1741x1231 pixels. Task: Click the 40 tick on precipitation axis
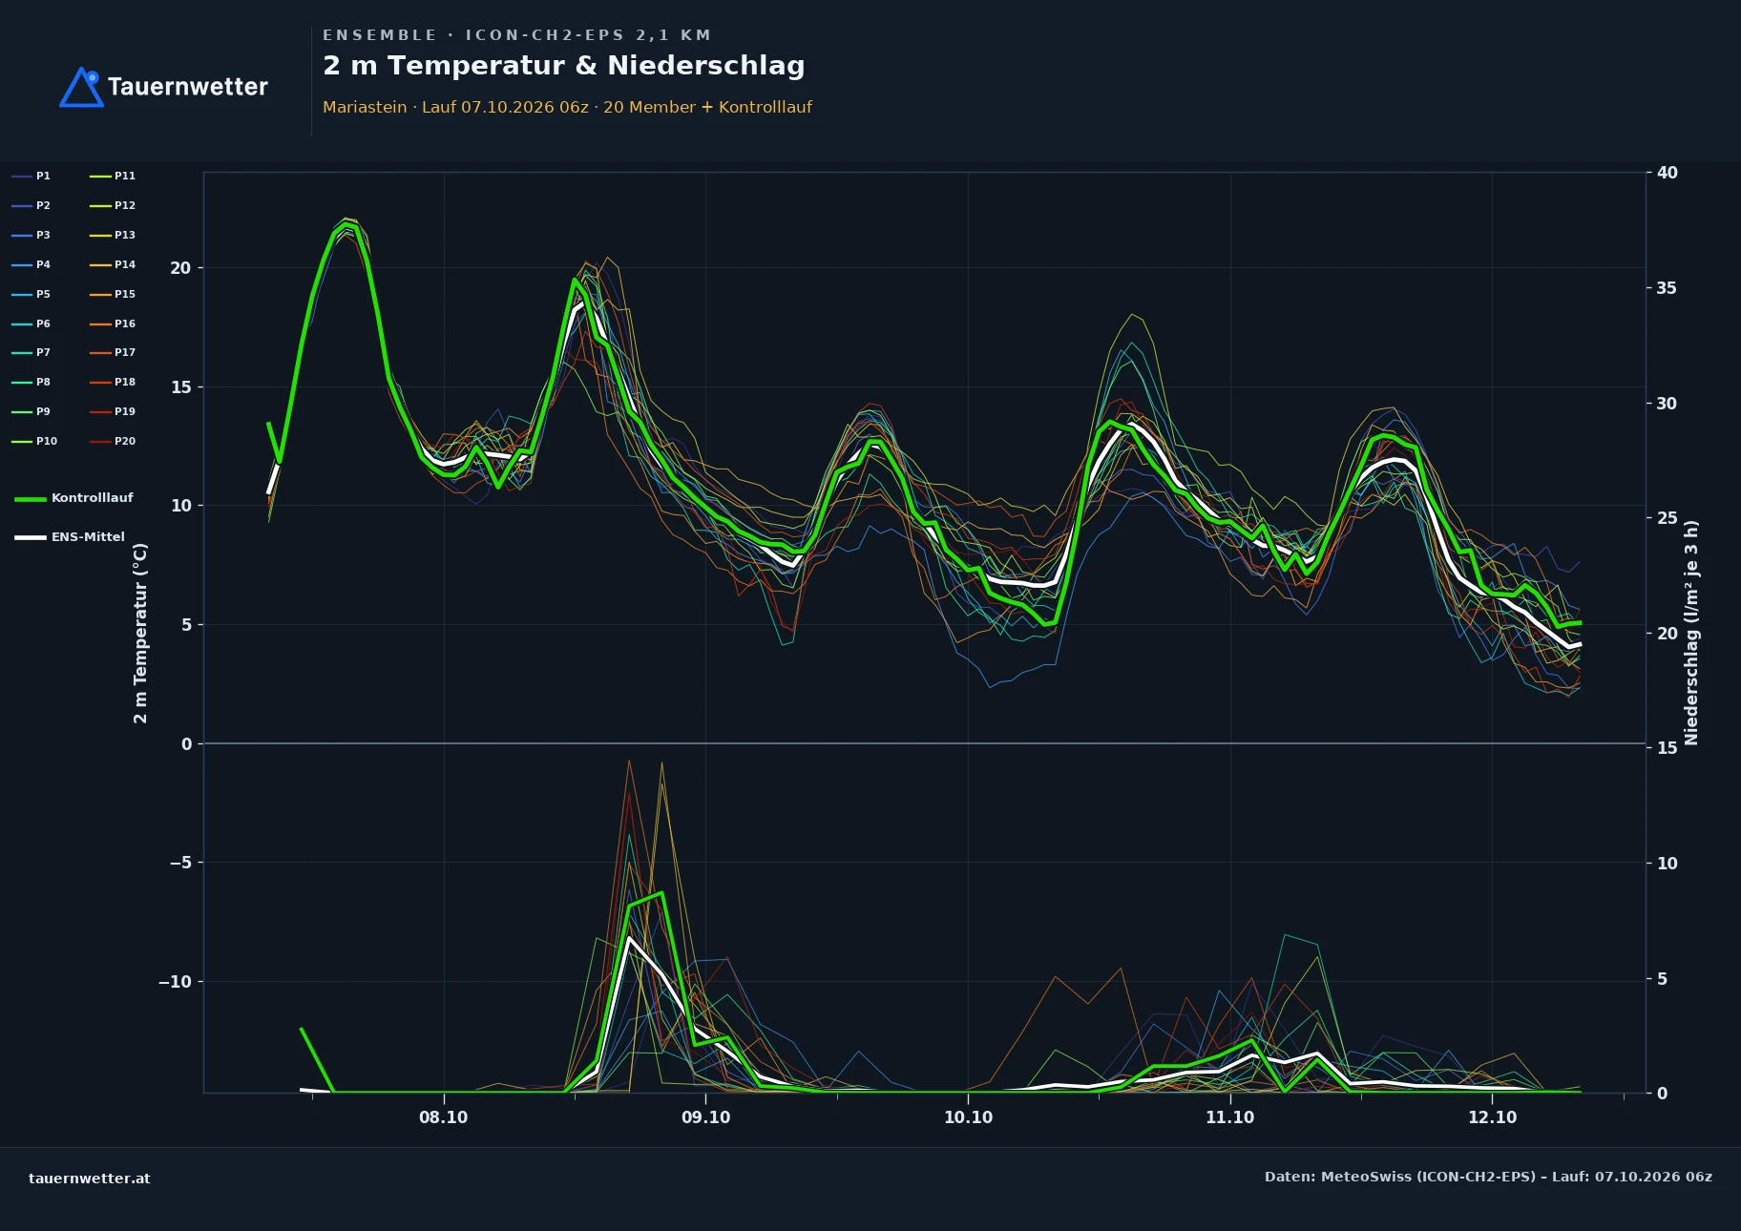coord(1667,173)
